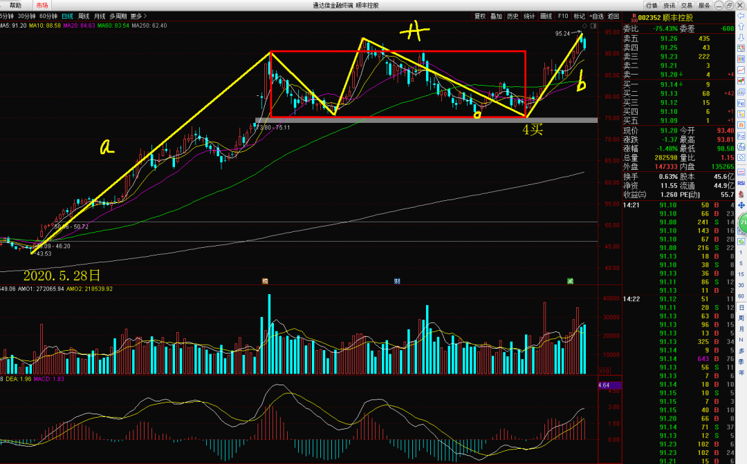This screenshot has height=464, width=747.
Task: Select the 1-minute period in sidebar
Action: [x=741, y=253]
